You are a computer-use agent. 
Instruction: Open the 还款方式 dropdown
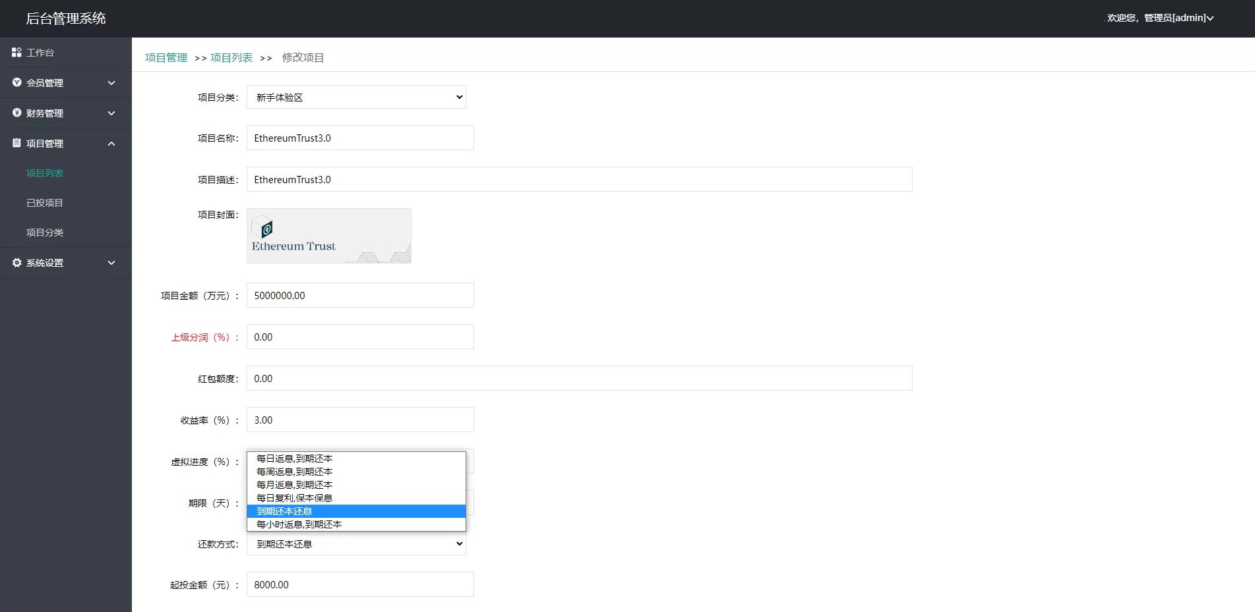[x=356, y=544]
